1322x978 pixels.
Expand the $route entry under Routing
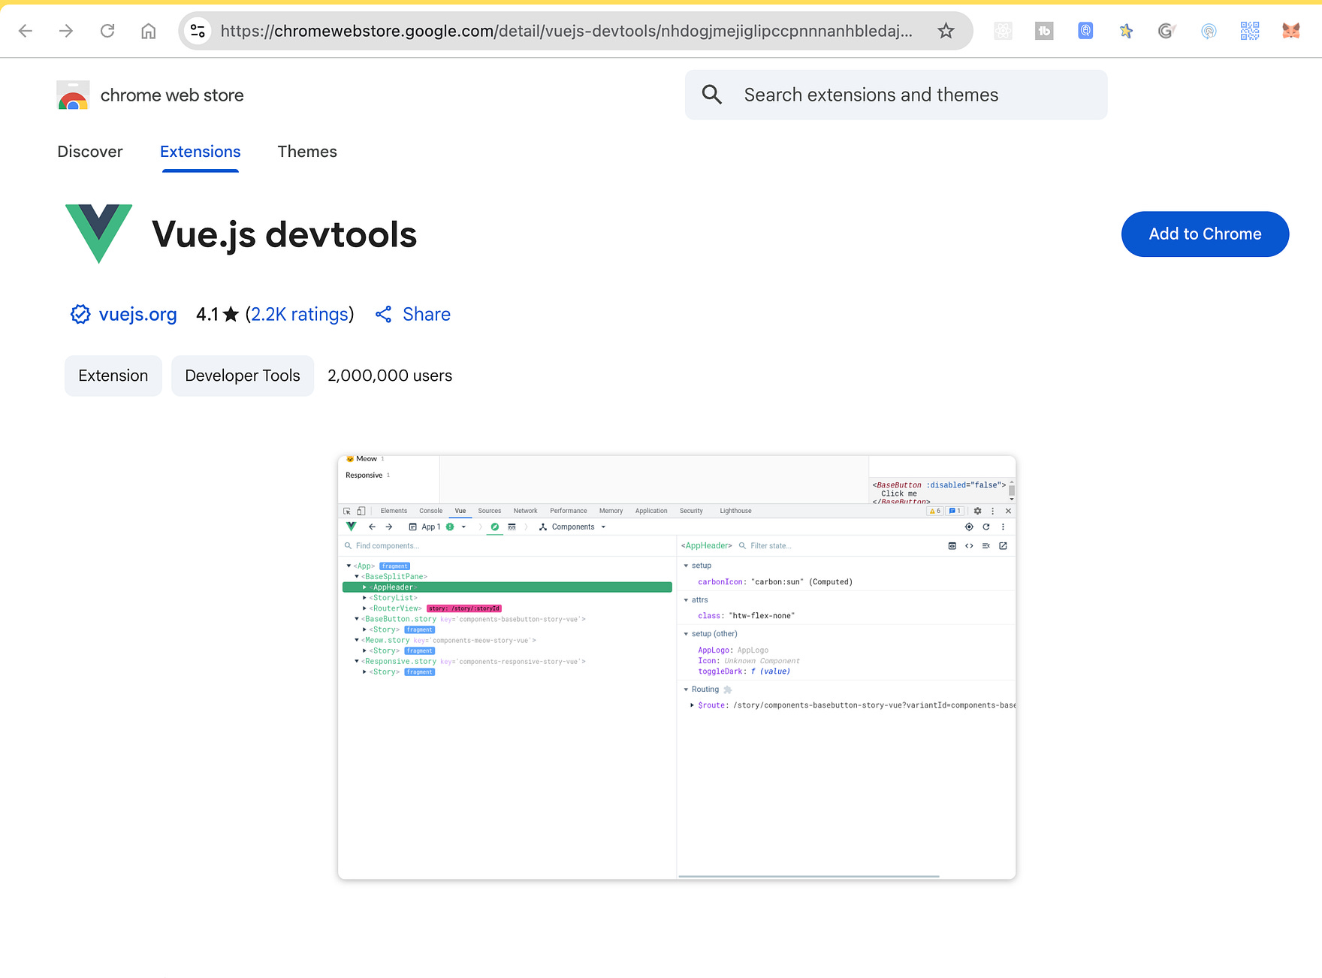[x=692, y=705]
